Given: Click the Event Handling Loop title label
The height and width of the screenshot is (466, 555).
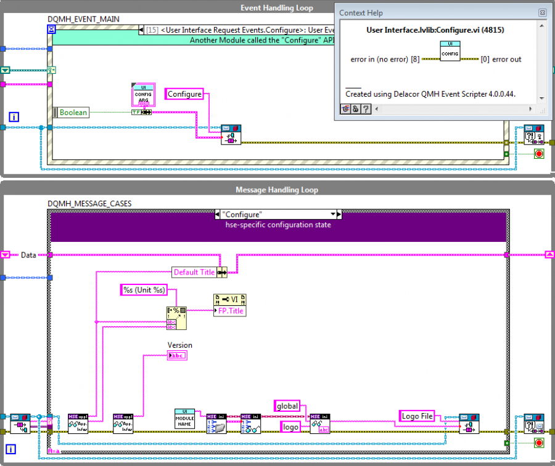Looking at the screenshot, I should 277,8.
